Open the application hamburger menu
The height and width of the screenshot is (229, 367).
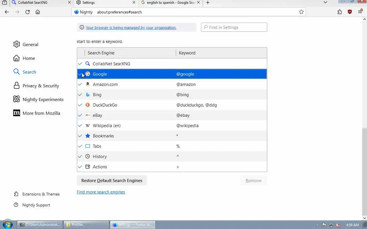coord(360,12)
